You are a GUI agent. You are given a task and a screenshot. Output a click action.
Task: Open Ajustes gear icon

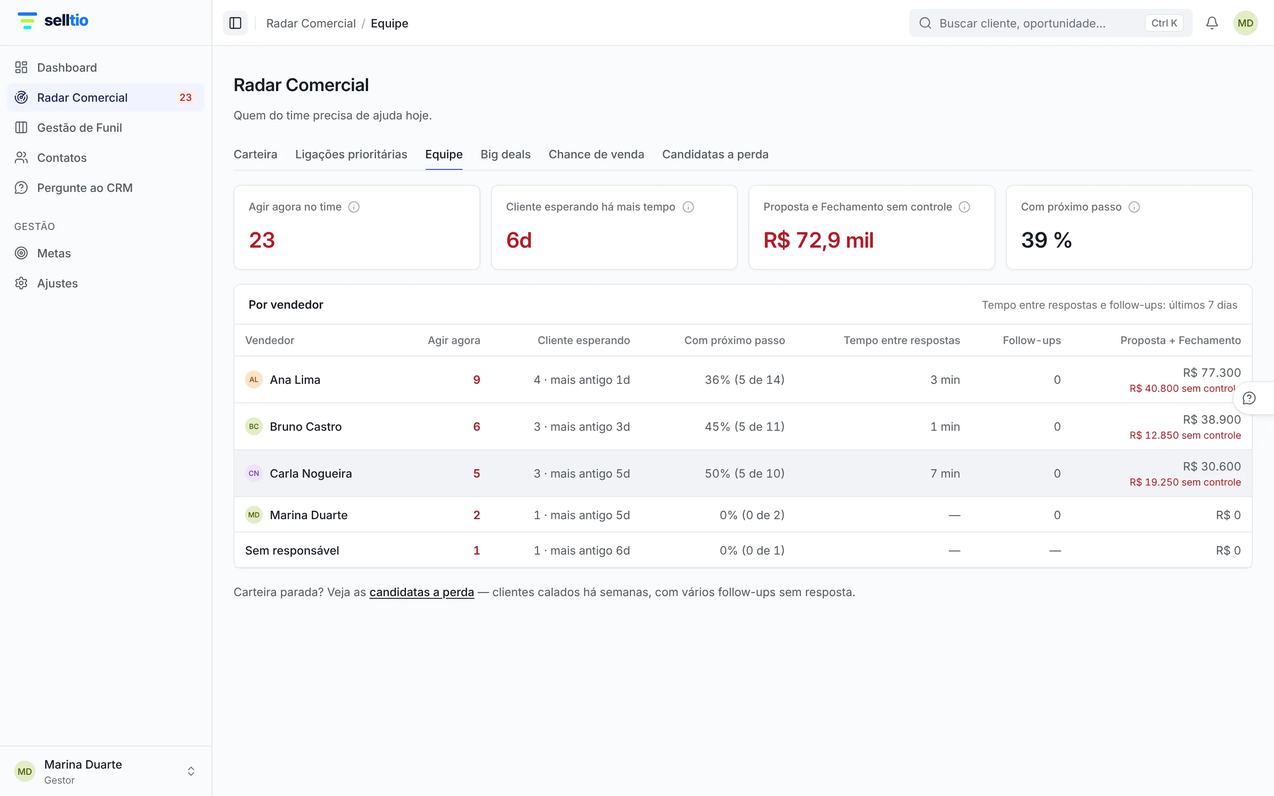click(x=21, y=283)
